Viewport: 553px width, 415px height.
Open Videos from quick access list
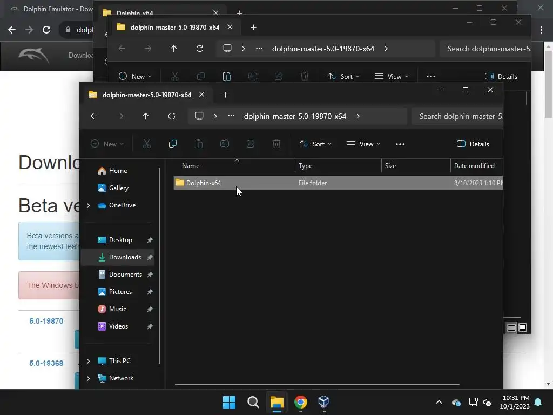coord(117,326)
